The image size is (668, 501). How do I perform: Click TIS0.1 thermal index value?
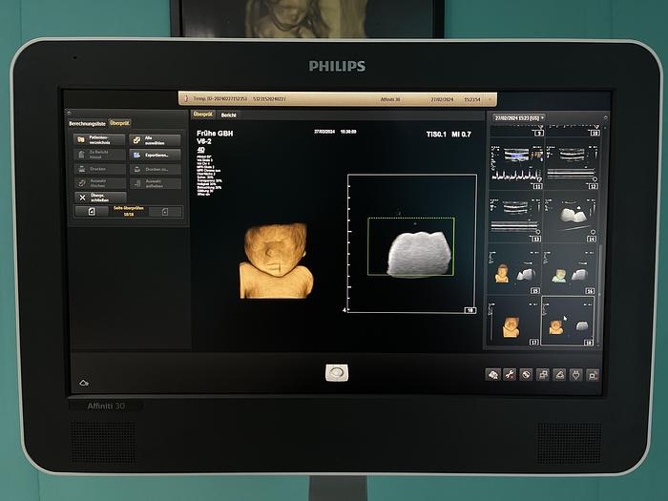436,135
